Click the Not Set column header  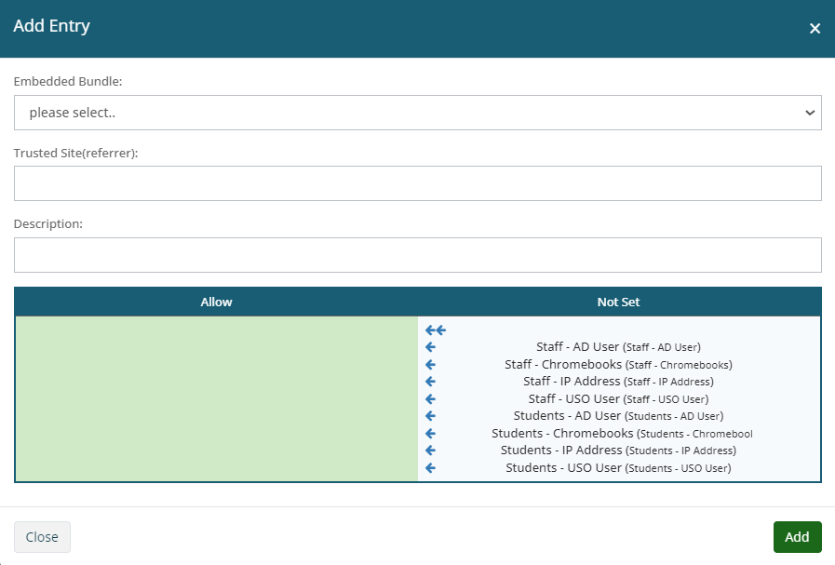618,303
